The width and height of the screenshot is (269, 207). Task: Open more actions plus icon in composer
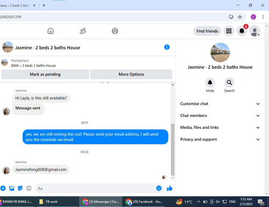(x=3, y=188)
